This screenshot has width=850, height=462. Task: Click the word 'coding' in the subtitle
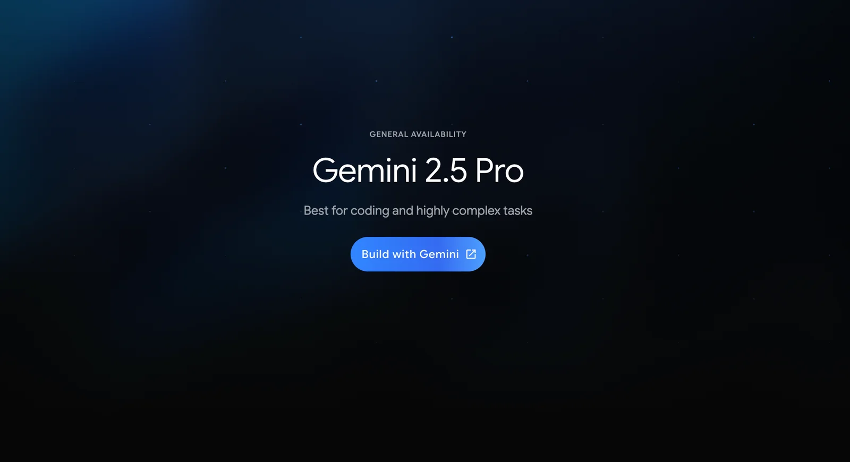coord(370,211)
